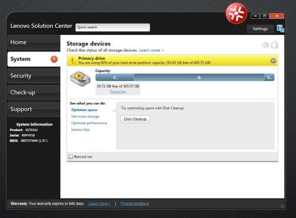Select Get more storage option
The image size is (296, 218).
coord(85,116)
